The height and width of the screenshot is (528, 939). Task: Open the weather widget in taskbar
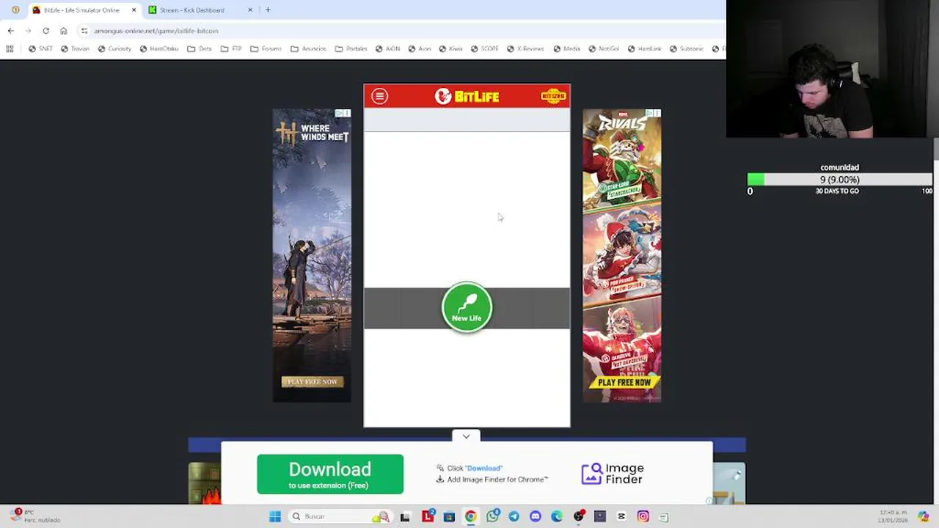pyautogui.click(x=34, y=516)
